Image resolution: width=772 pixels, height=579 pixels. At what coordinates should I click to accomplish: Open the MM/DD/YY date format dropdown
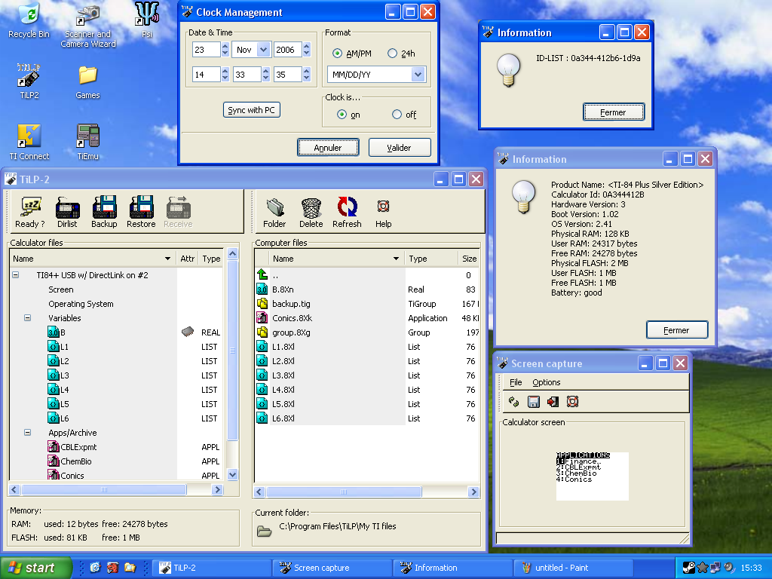(418, 75)
